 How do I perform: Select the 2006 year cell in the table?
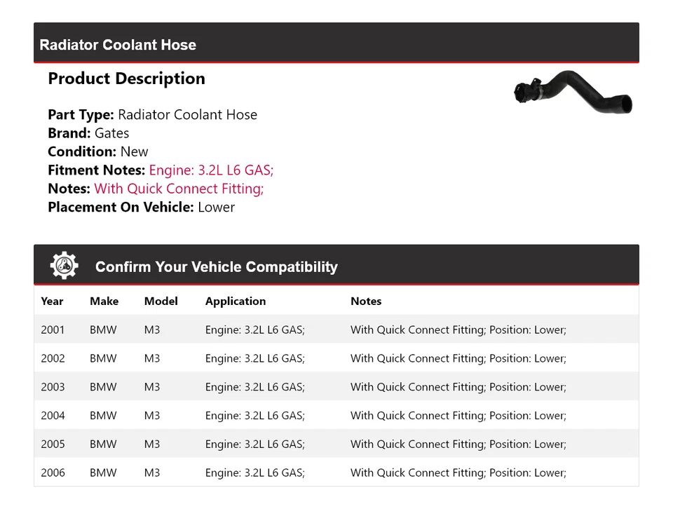click(53, 473)
